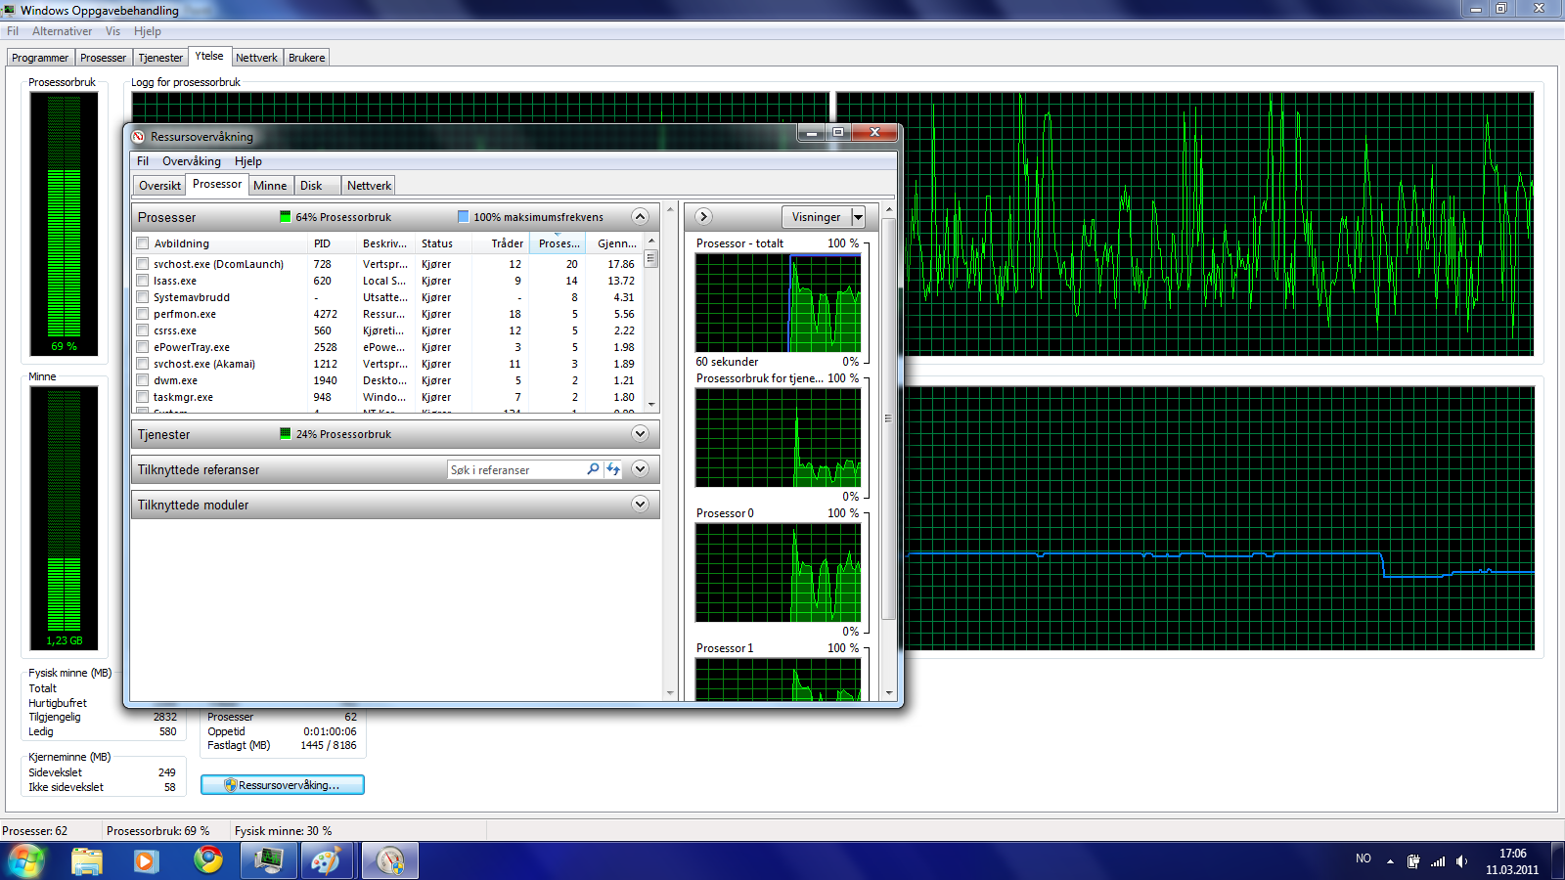Open Google Chrome from taskbar

click(x=207, y=860)
